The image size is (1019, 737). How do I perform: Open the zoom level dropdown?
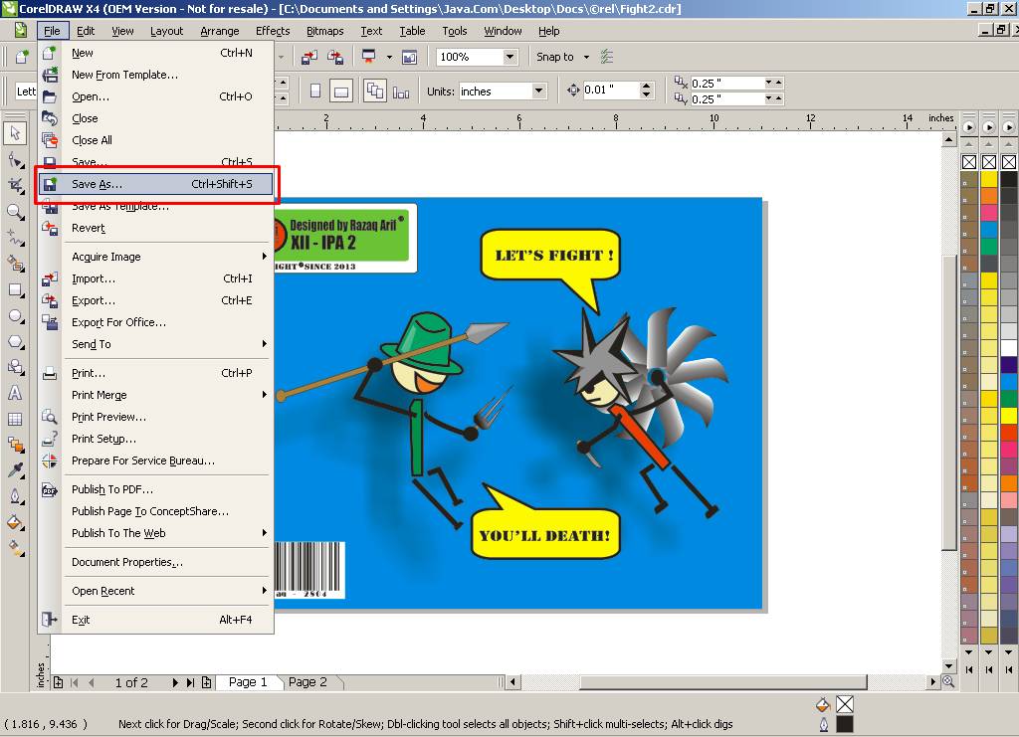coord(510,57)
